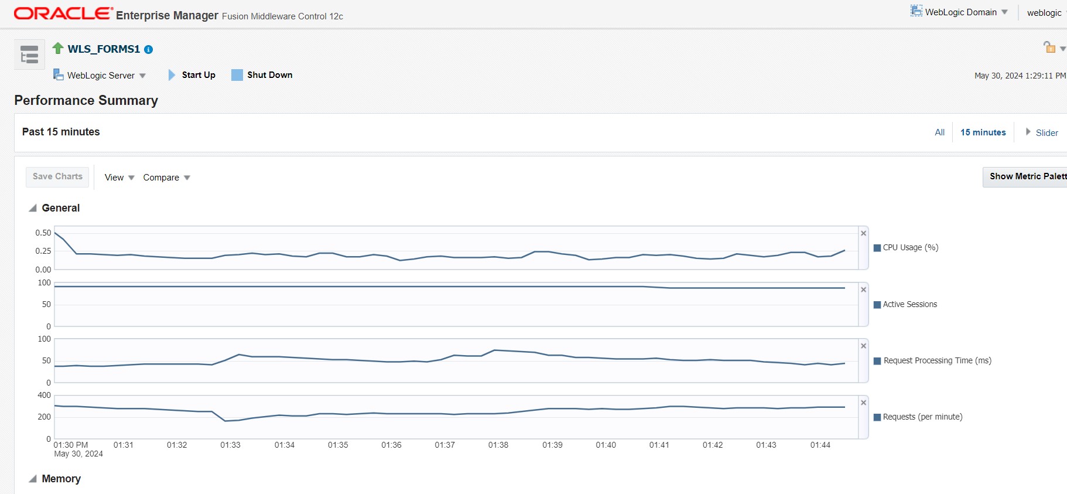The width and height of the screenshot is (1067, 494).
Task: Click Show Metric Palette button
Action: (1025, 177)
